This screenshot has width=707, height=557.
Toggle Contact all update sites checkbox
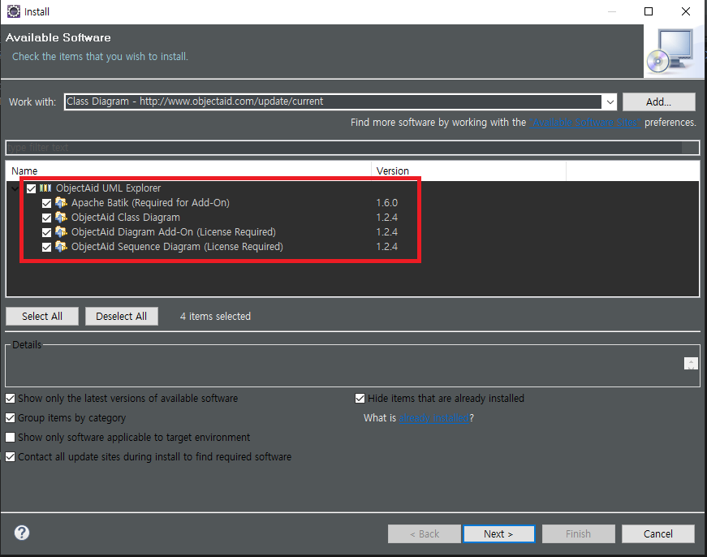pyautogui.click(x=10, y=456)
